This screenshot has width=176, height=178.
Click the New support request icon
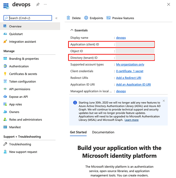[5, 152]
